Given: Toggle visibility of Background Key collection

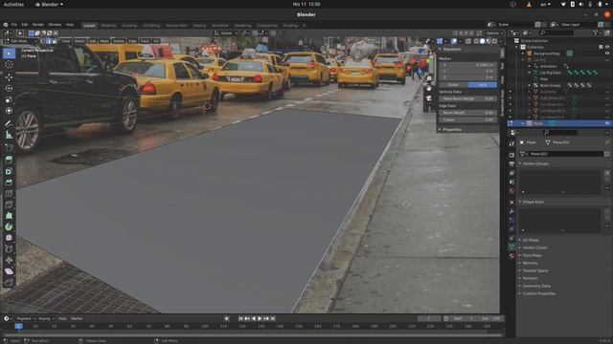Looking at the screenshot, I should (607, 54).
